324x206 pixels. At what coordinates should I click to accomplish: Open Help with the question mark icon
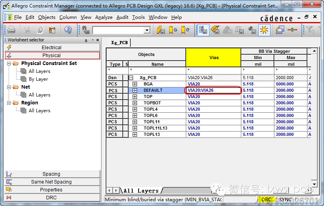click(68, 30)
